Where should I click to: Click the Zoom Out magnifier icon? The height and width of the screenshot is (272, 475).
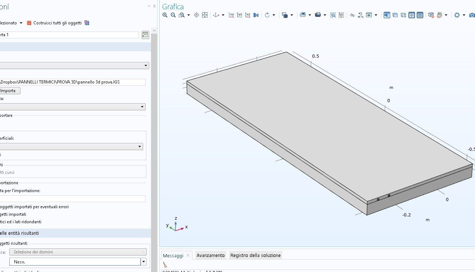coord(173,15)
